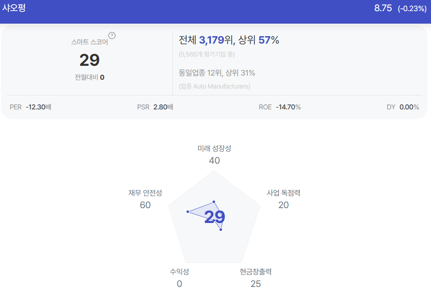Screen dimensions: 431x299
Task: Select the 스마트 스코어 label
Action: click(x=89, y=42)
